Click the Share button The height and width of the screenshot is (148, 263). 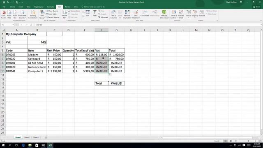256,7
